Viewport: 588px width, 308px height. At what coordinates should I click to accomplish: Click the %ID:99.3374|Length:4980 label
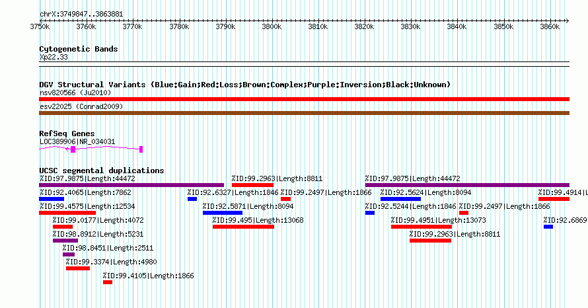click(112, 262)
